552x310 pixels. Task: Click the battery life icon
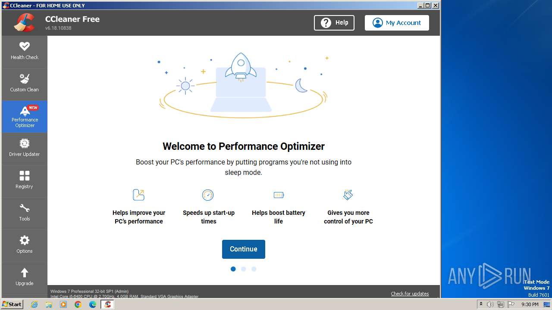pyautogui.click(x=279, y=195)
